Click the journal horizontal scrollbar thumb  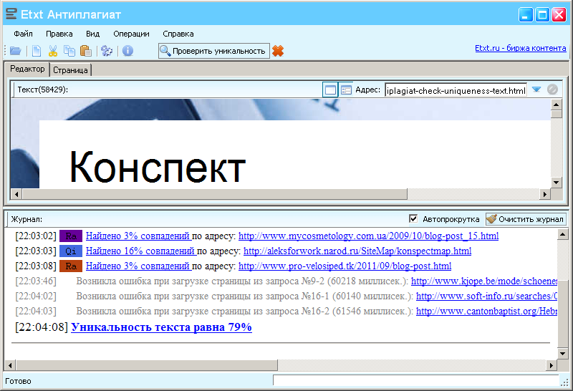coord(147,365)
